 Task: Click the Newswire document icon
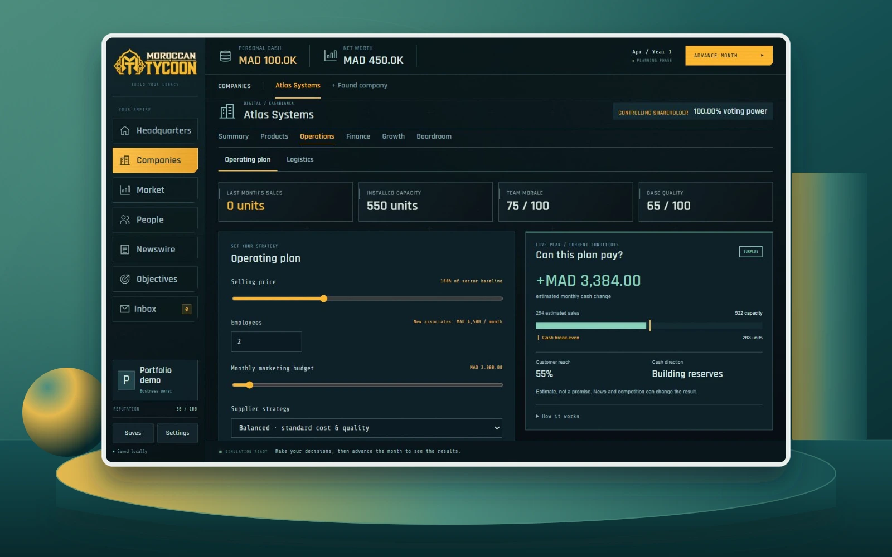pos(125,250)
